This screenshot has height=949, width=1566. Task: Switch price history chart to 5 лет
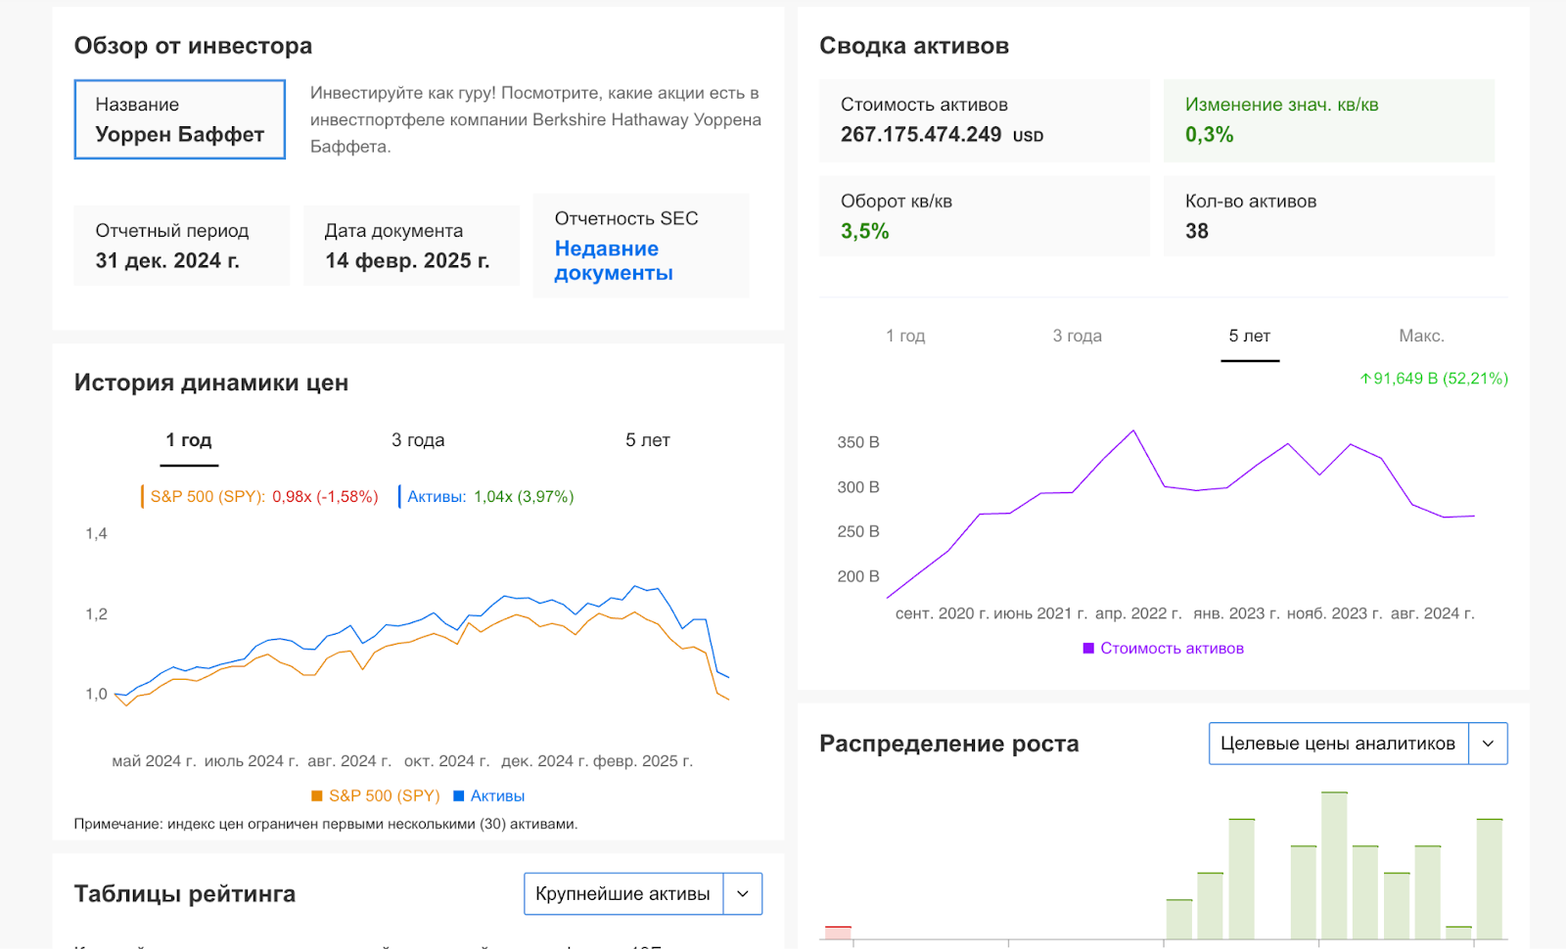(x=648, y=440)
